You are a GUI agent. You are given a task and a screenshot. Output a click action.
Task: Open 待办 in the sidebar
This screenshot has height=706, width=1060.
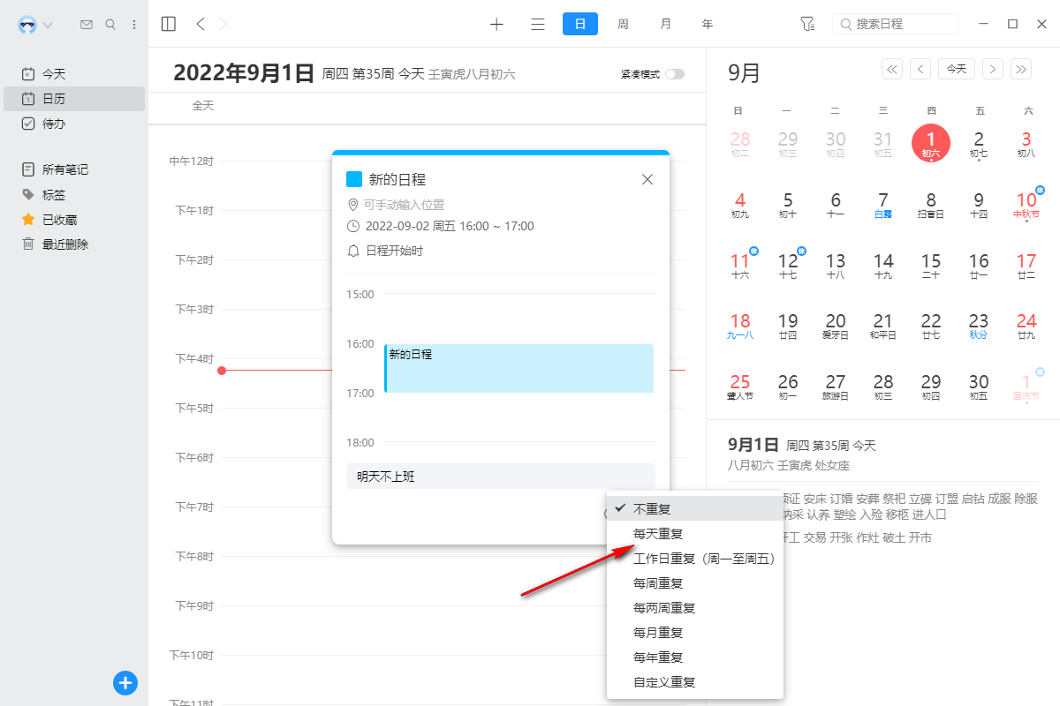(x=74, y=124)
